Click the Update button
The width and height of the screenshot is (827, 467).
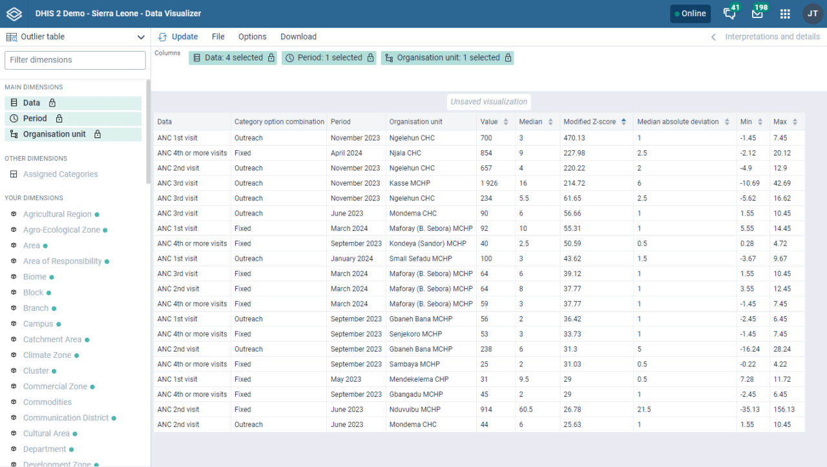[x=178, y=37]
